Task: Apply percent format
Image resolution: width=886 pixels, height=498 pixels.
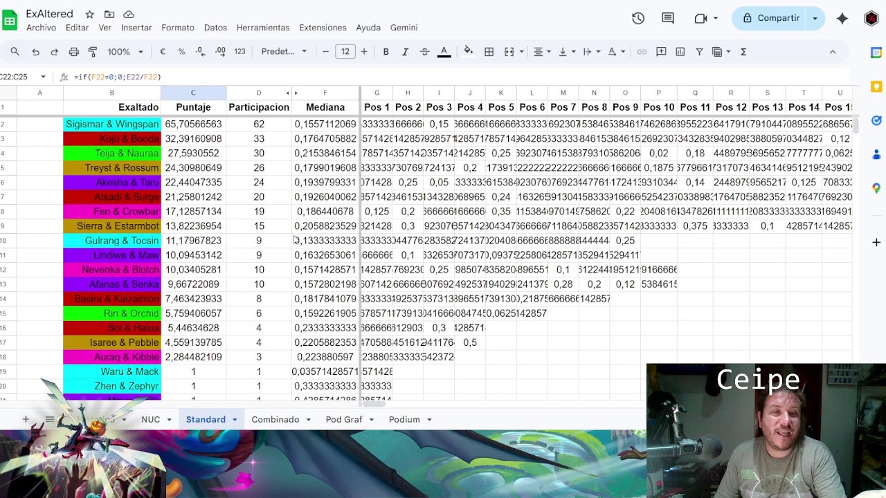Action: pos(181,52)
